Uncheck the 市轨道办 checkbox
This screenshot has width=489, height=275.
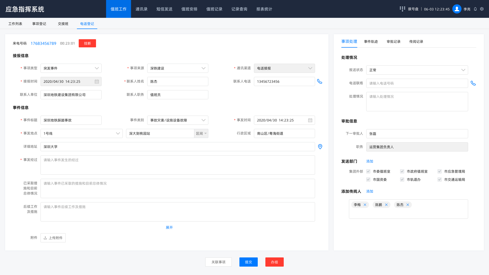tap(402, 180)
